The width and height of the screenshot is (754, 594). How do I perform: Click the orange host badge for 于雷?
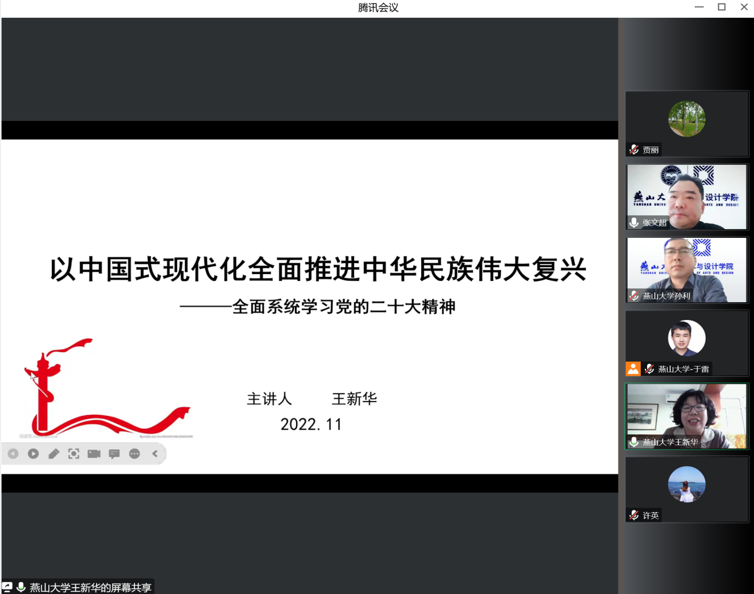tap(633, 369)
